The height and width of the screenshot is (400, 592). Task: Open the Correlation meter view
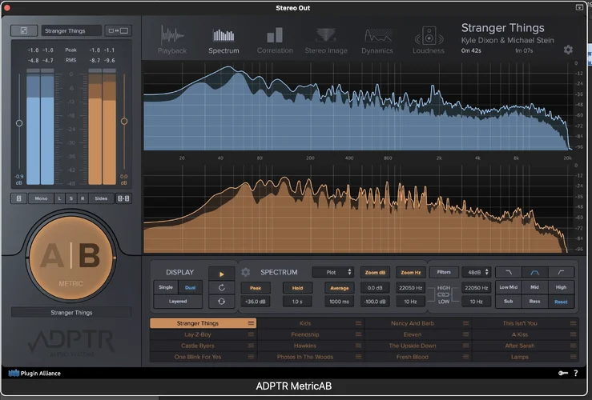[275, 40]
